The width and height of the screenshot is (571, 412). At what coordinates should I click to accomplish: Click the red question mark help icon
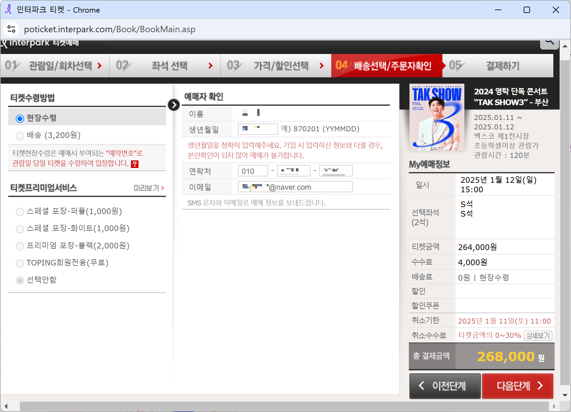[135, 164]
